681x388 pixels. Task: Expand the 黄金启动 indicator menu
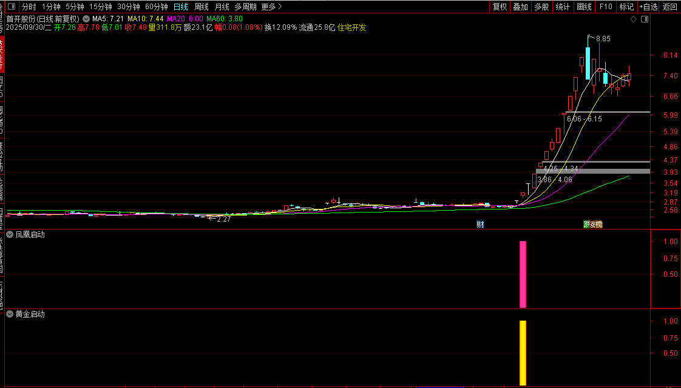coord(10,314)
